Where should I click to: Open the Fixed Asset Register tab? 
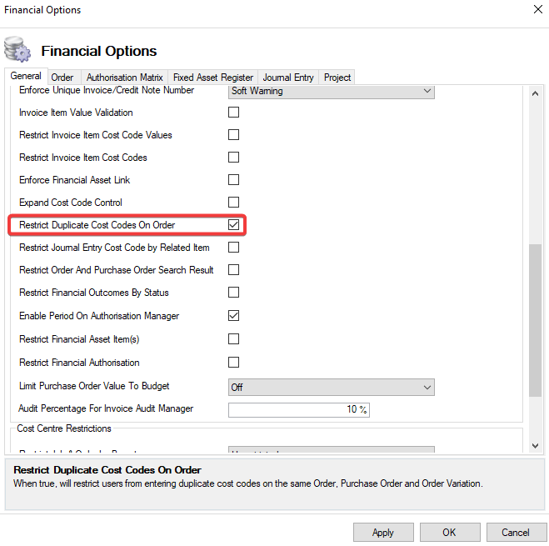(213, 78)
